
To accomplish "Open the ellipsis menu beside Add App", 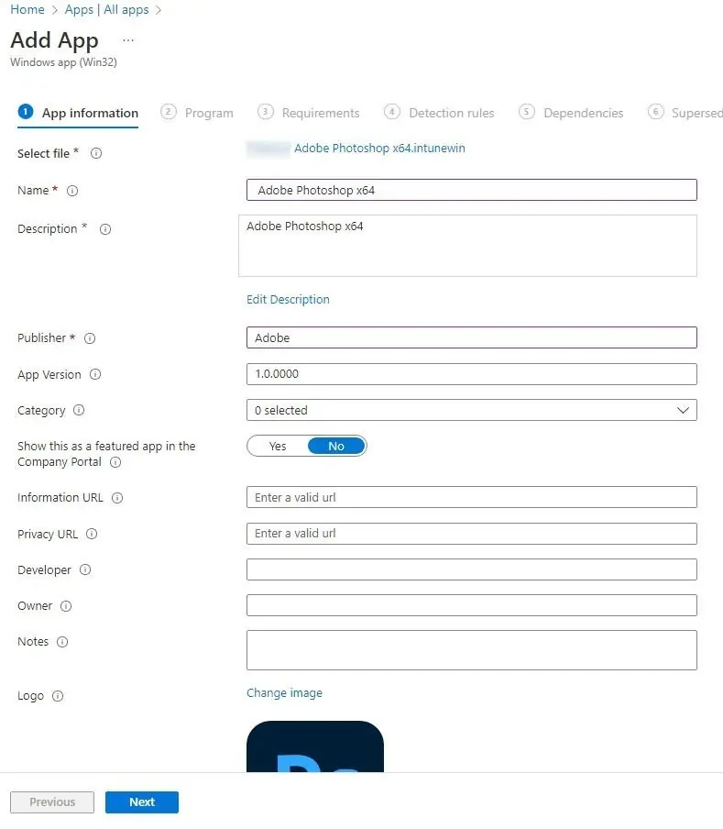I will 128,40.
